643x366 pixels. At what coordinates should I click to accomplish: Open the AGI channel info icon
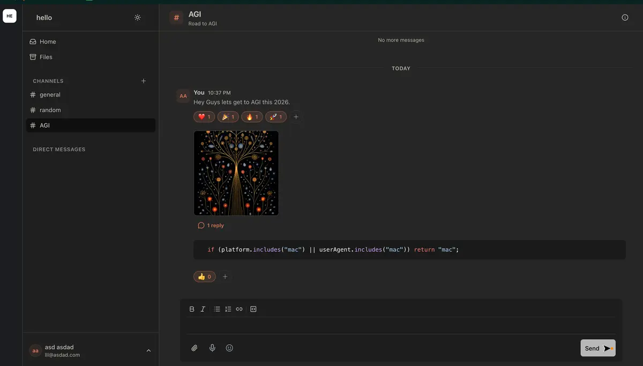tap(625, 17)
